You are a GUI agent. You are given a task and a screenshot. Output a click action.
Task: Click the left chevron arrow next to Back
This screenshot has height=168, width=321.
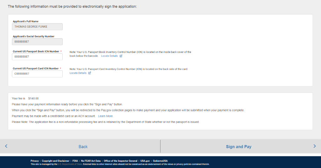(6, 146)
